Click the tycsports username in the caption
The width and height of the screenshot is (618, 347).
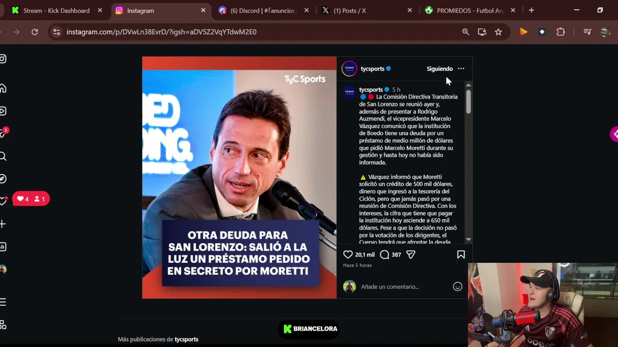(371, 90)
